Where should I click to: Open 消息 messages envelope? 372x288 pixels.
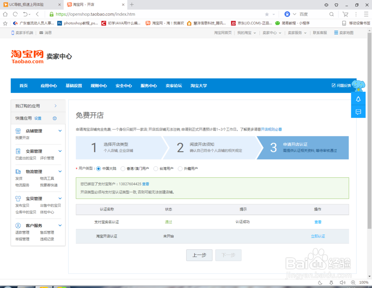click(45, 33)
